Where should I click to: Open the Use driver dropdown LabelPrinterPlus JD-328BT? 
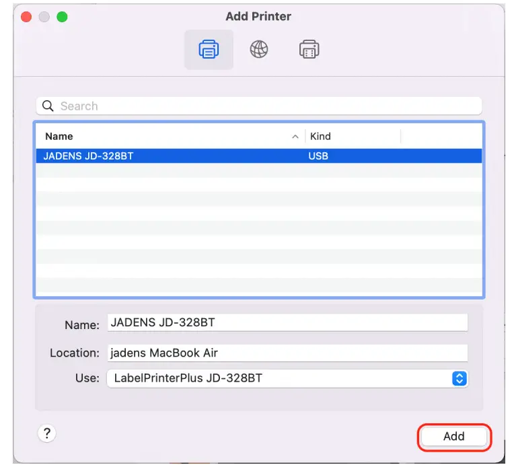(287, 378)
